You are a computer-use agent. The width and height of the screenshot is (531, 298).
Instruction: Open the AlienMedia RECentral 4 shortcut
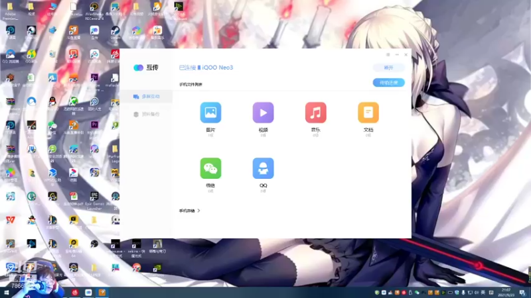pyautogui.click(x=94, y=10)
